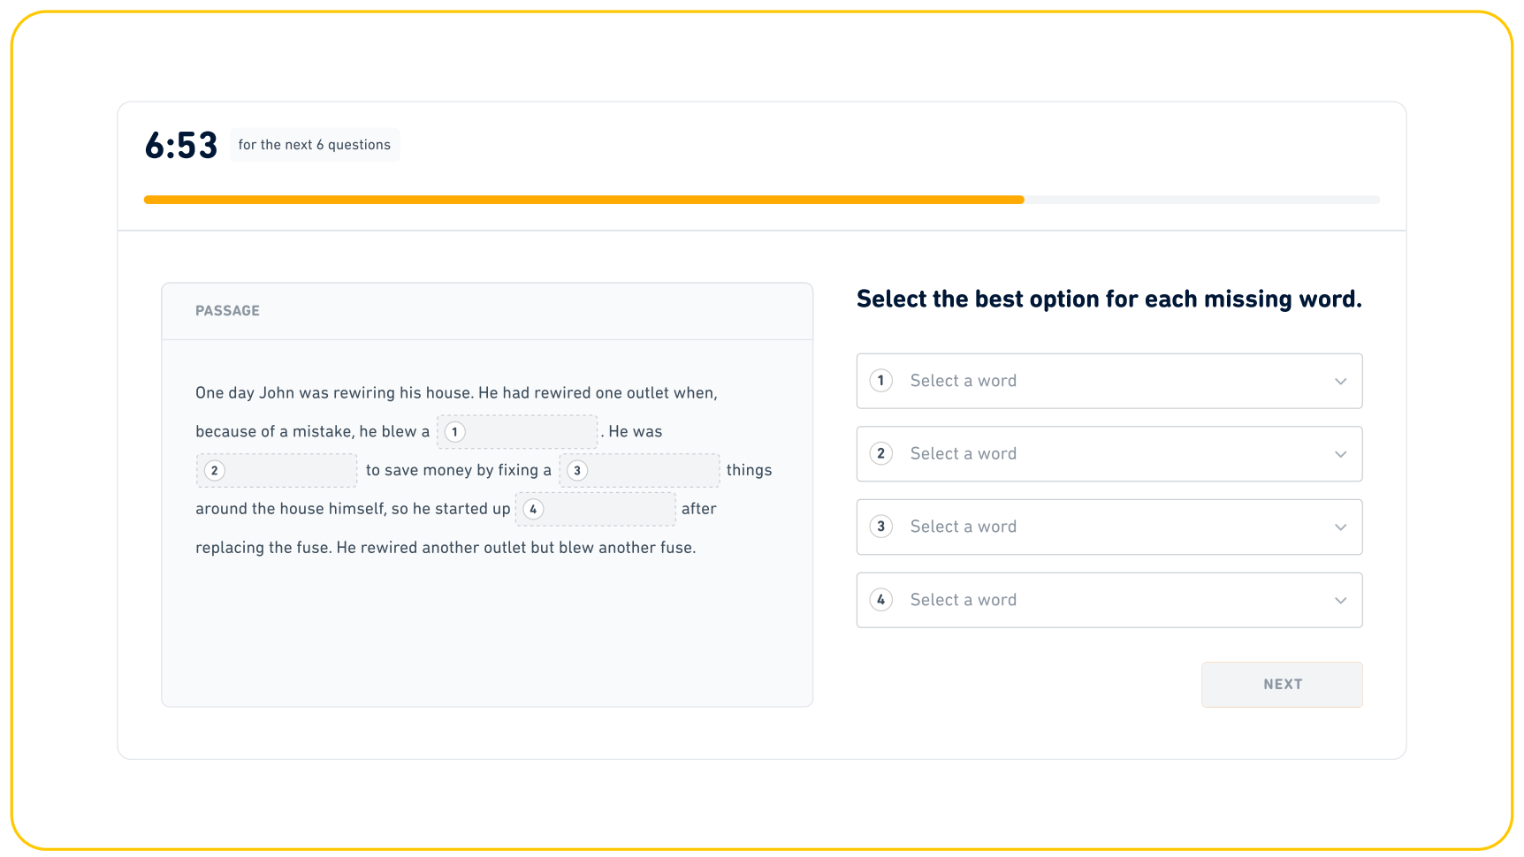Expand dropdown chevron beside answer 4
1524x857 pixels.
click(x=1340, y=600)
